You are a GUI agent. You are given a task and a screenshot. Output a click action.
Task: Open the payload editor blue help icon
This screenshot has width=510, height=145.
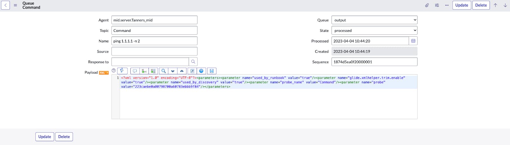(x=201, y=71)
